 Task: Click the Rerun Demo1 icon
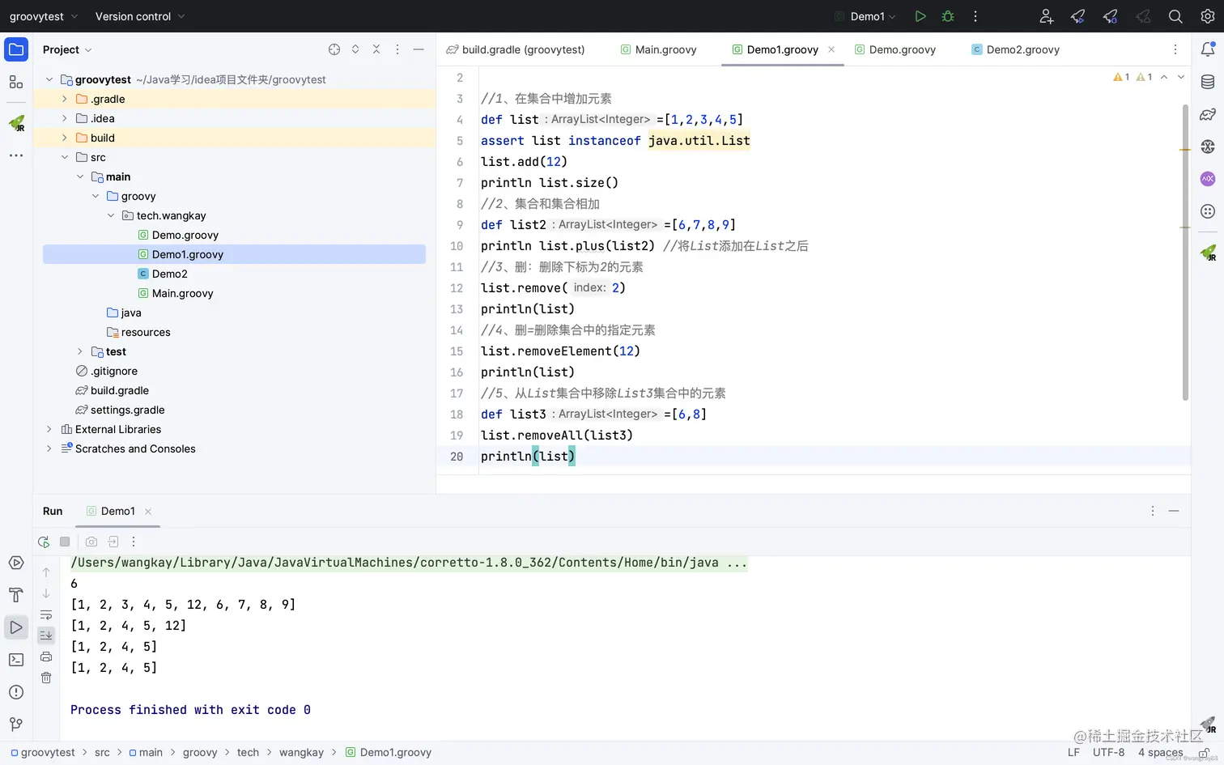point(44,542)
